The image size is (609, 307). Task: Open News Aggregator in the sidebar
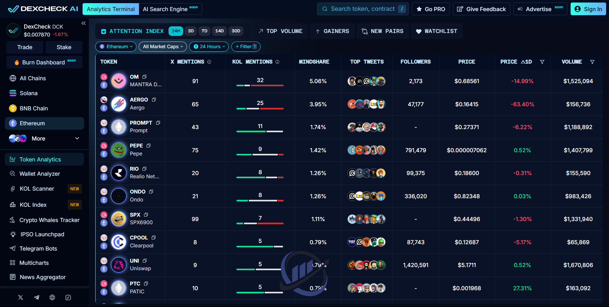pyautogui.click(x=44, y=277)
